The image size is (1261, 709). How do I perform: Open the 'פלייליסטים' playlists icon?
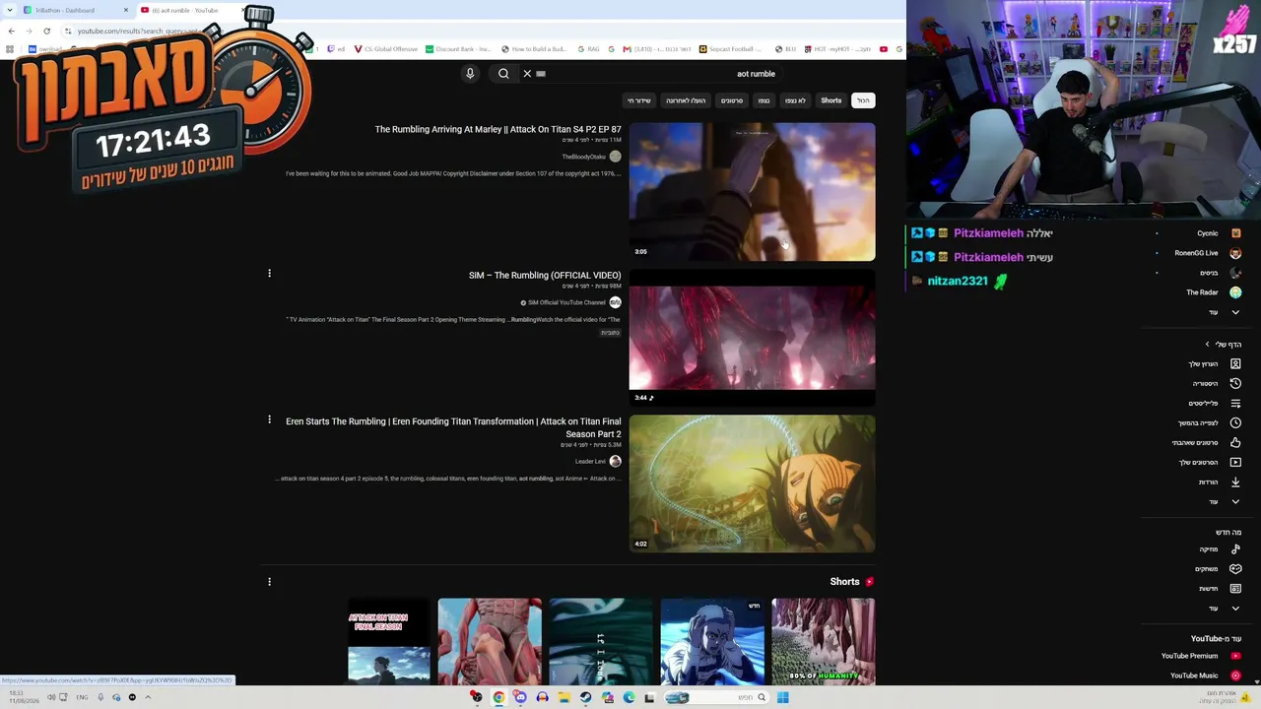(x=1235, y=404)
